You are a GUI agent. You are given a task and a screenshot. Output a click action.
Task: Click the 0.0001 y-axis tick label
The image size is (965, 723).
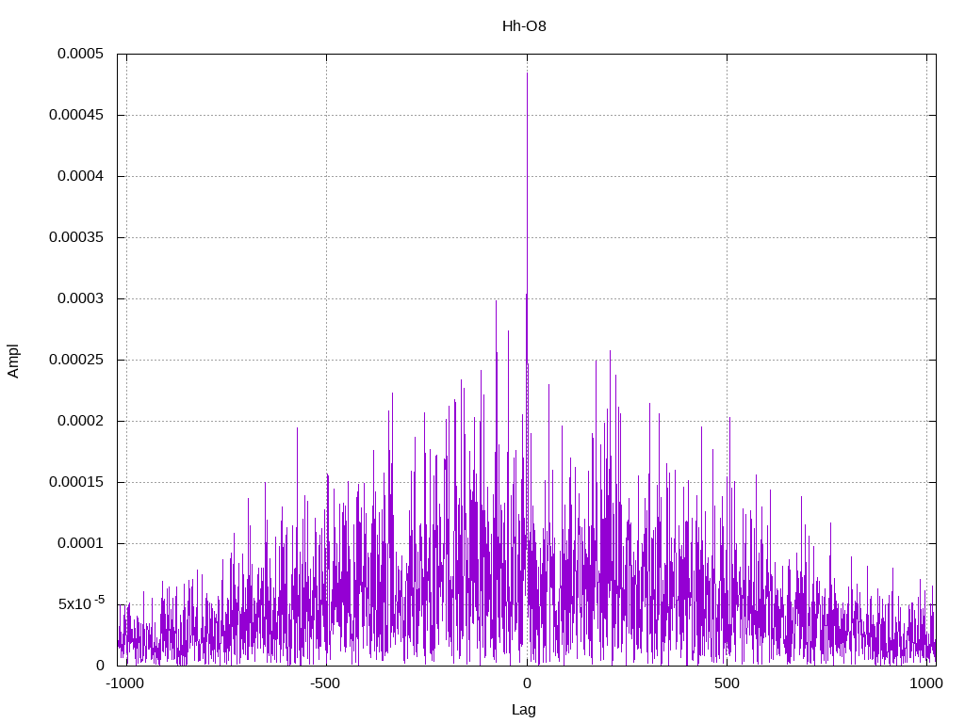[x=81, y=543]
